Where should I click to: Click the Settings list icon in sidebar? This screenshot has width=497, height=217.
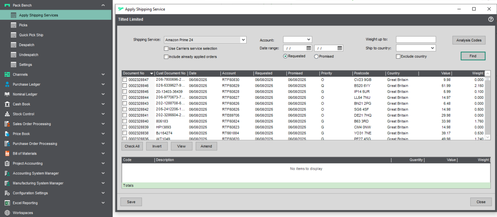click(14, 65)
